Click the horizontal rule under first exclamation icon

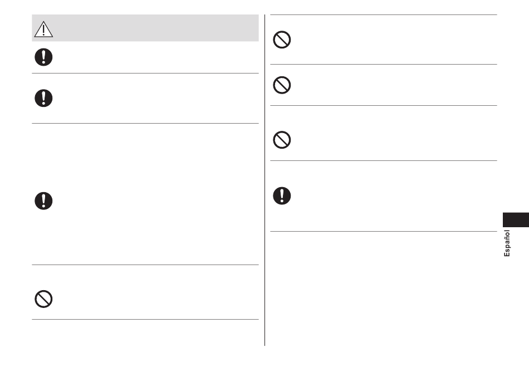[145, 73]
